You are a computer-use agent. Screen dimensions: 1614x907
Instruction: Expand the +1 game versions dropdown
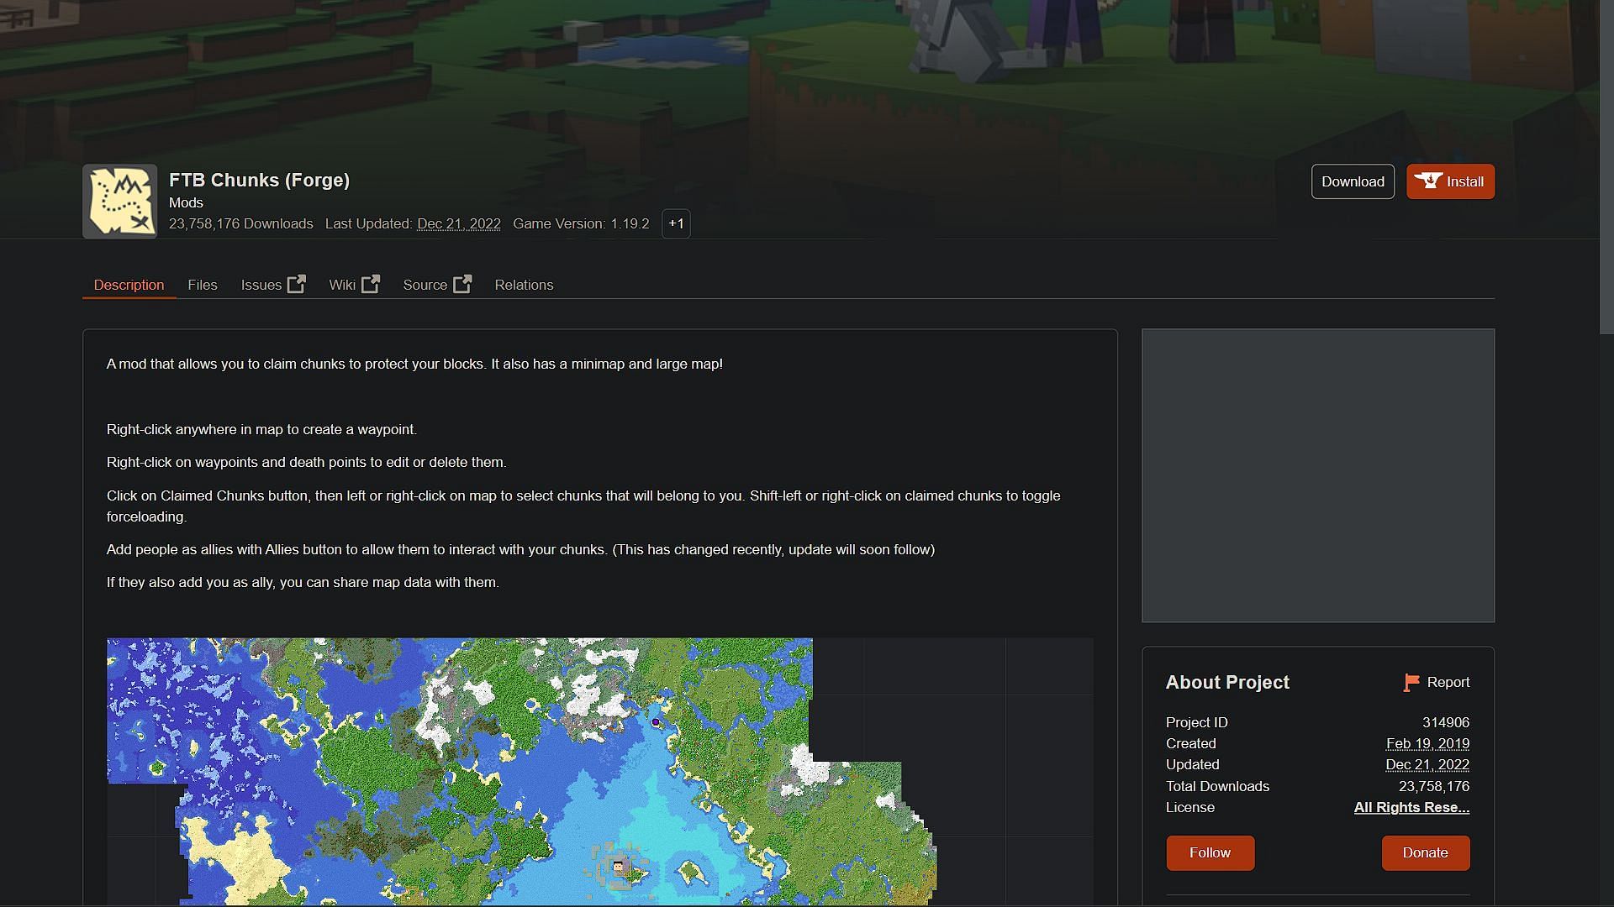point(675,223)
